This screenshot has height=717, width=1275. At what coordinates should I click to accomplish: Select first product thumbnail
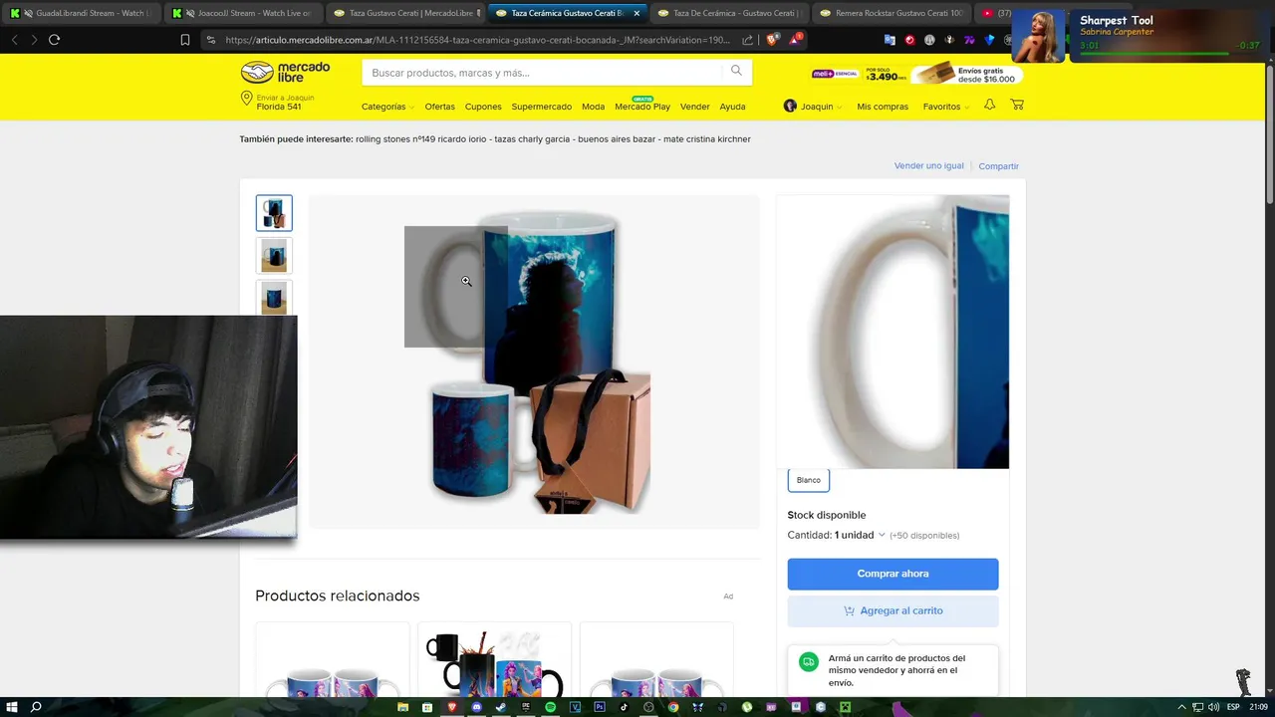point(274,213)
